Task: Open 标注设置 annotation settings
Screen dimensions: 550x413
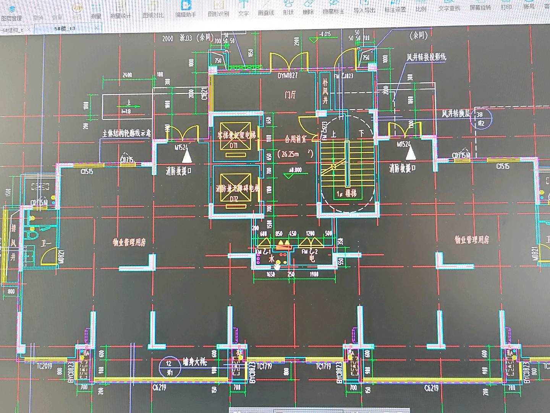Action: pyautogui.click(x=395, y=7)
